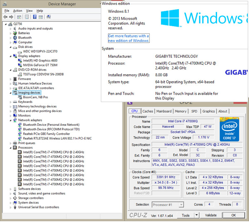Click the WDC disk drive device icon
This screenshot has width=249, height=222.
coord(20,52)
